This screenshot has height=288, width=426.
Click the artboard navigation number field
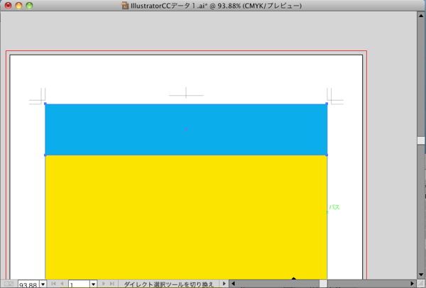pos(78,284)
